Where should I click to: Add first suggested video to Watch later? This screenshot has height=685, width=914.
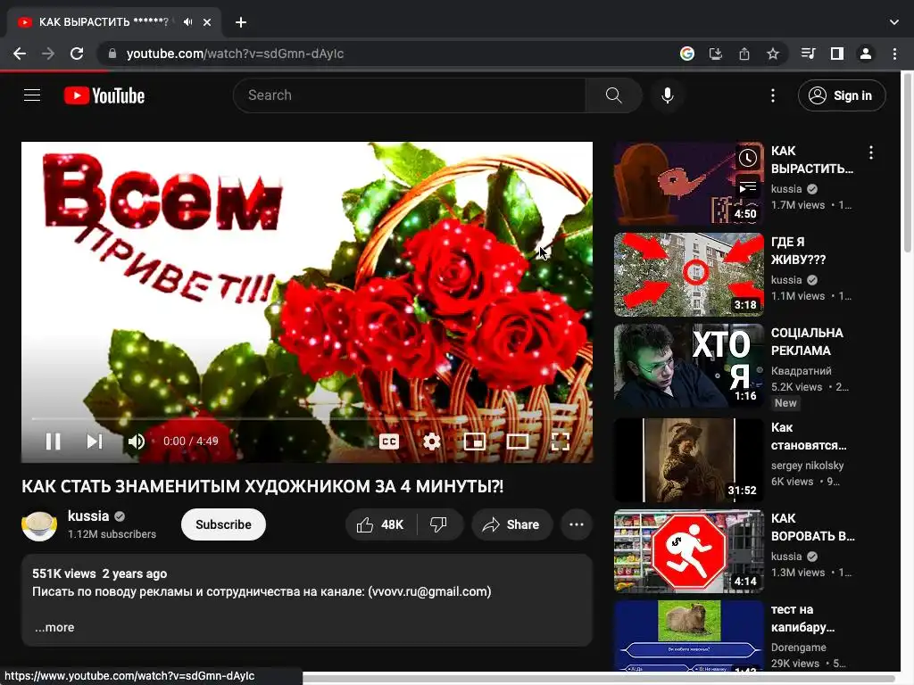pos(748,158)
